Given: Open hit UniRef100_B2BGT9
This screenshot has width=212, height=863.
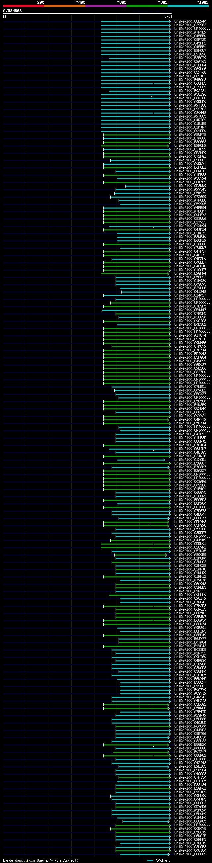Looking at the screenshot, I should point(190,58).
